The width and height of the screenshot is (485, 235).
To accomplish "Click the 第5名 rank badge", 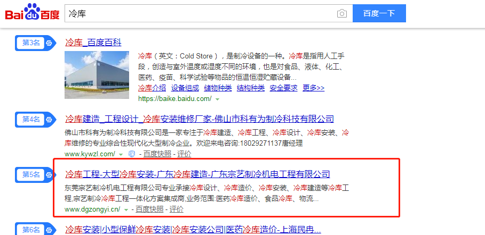I will [x=36, y=175].
